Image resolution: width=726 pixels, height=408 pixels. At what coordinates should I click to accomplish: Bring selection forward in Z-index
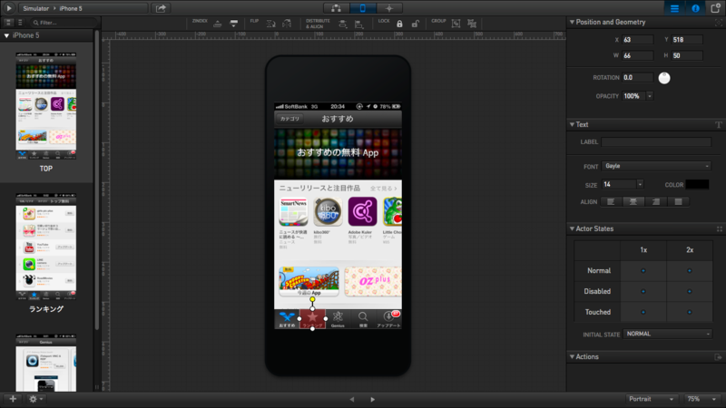click(x=217, y=24)
